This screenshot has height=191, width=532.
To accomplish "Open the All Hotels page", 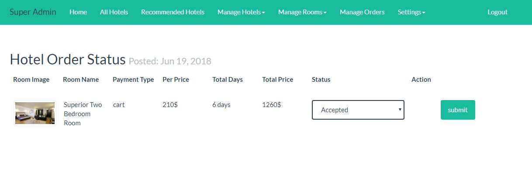I will 114,12.
